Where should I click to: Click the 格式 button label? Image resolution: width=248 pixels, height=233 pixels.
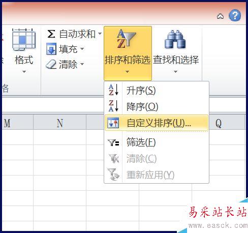coord(24,60)
